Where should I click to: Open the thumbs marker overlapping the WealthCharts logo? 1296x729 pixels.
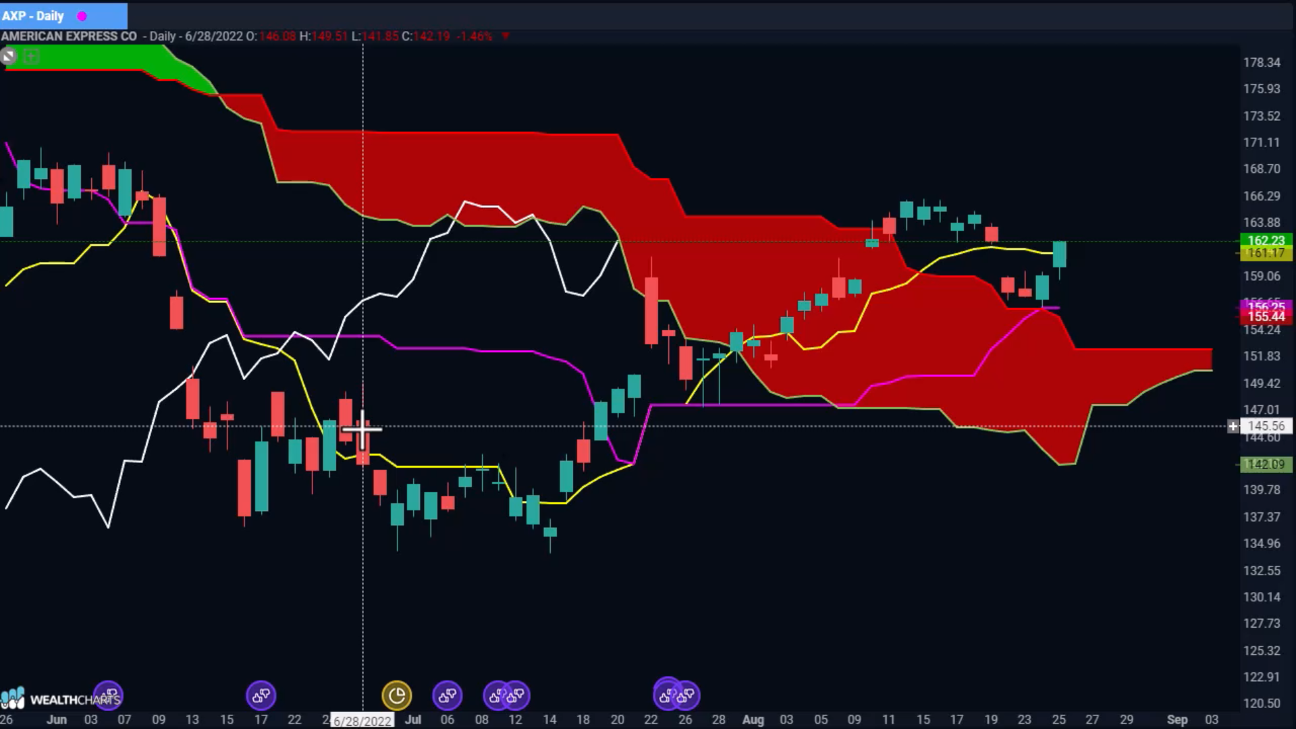tap(109, 695)
